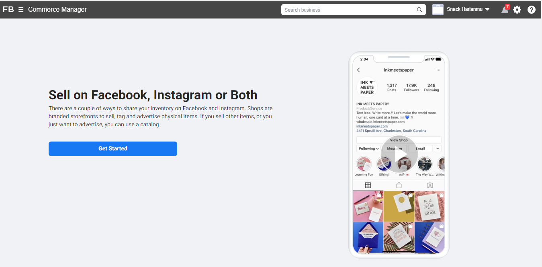
Task: Click the search magnifier icon
Action: coord(419,10)
